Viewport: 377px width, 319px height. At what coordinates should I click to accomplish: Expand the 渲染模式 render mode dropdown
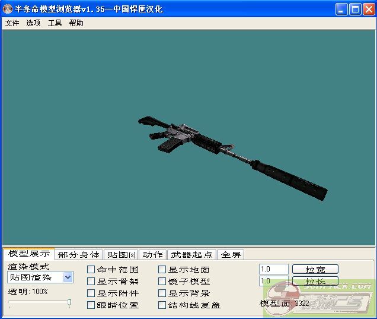pyautogui.click(x=68, y=277)
